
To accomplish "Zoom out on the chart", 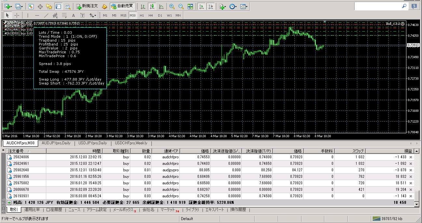I will [x=181, y=6].
